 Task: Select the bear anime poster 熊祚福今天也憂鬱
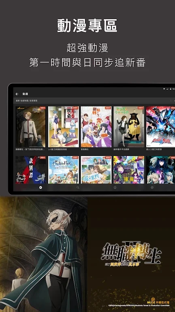(x=129, y=127)
